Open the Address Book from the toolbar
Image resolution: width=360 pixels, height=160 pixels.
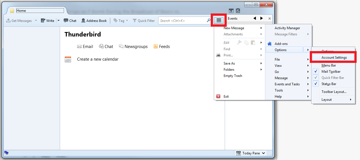94,20
